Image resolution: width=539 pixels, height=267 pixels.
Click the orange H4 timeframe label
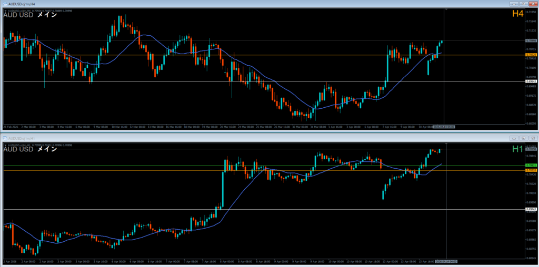click(x=517, y=14)
